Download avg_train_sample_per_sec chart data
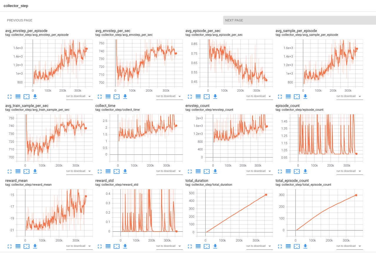This screenshot has width=376, height=253. tap(35, 171)
